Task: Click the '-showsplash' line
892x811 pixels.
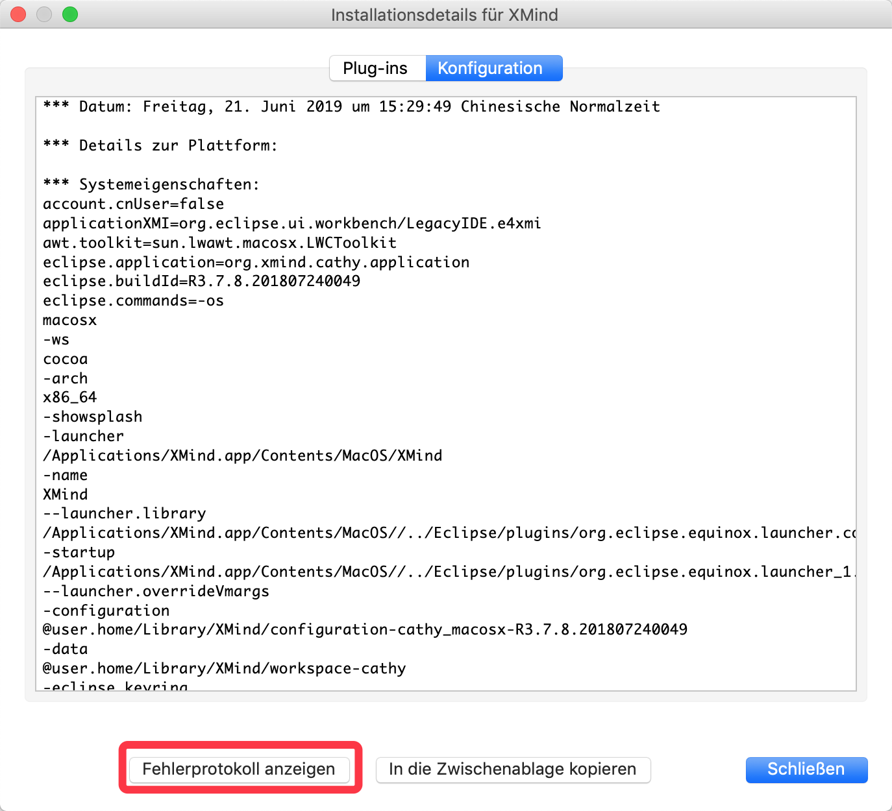Action: click(92, 417)
